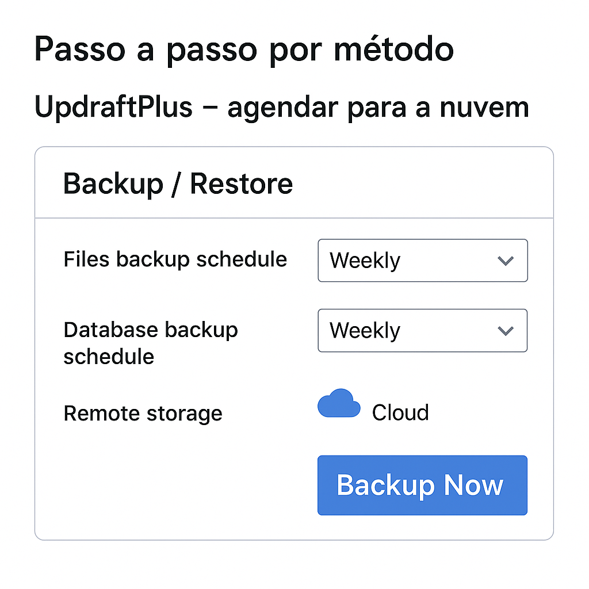Click the word Restore in the panel header

[x=242, y=184]
